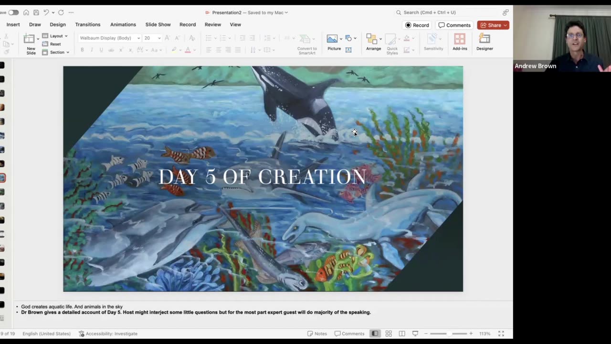Save the presentation using floppy disk icon

pos(36,12)
